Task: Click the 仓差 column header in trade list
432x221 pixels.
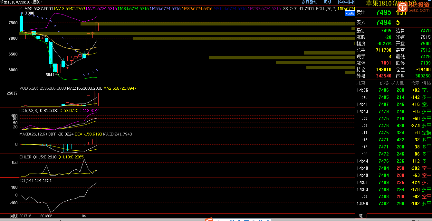Action: click(x=415, y=83)
